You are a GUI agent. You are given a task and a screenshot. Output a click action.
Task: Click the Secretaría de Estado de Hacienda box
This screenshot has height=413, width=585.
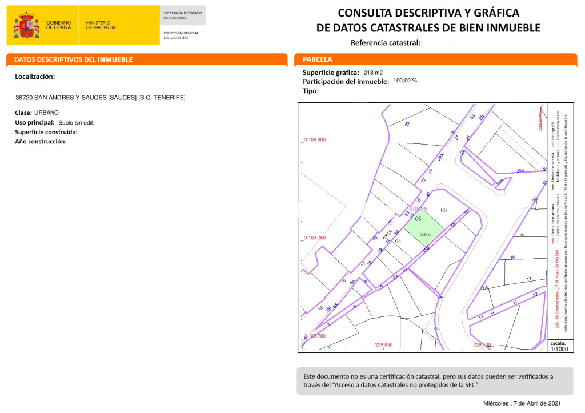tap(182, 15)
